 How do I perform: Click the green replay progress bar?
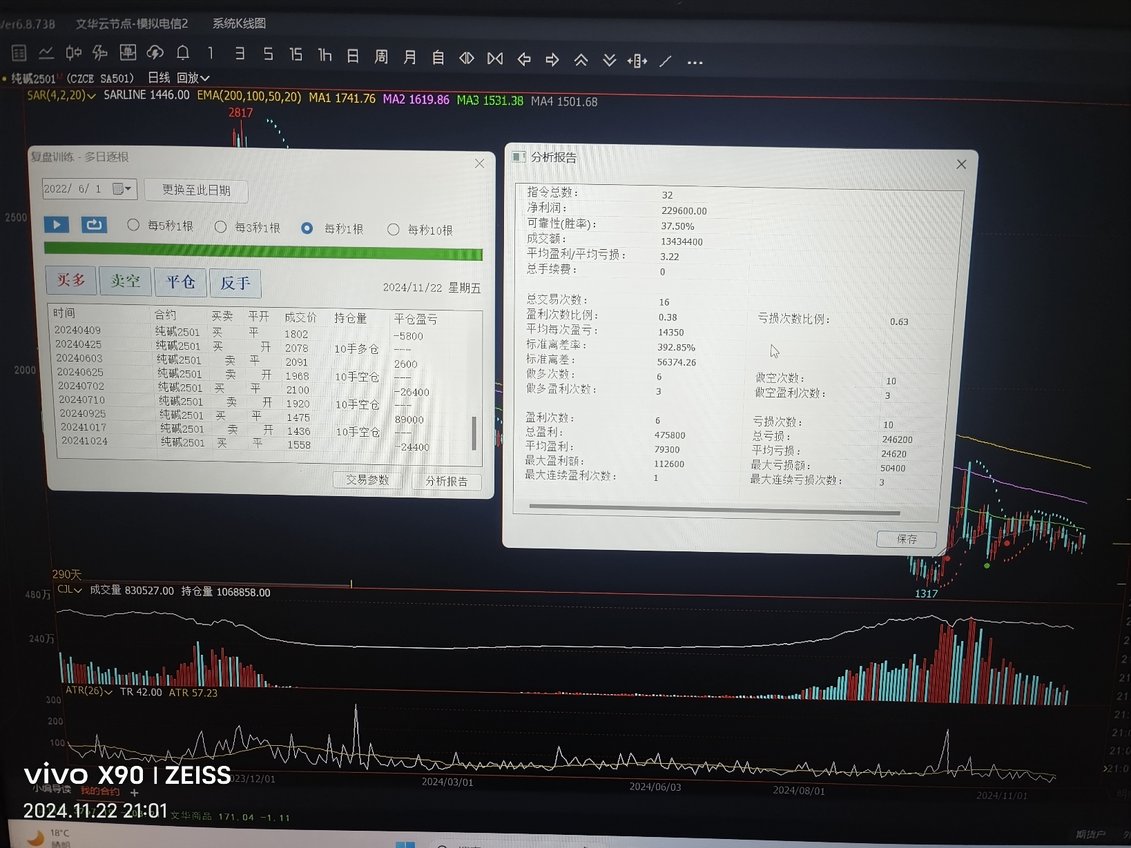(263, 252)
